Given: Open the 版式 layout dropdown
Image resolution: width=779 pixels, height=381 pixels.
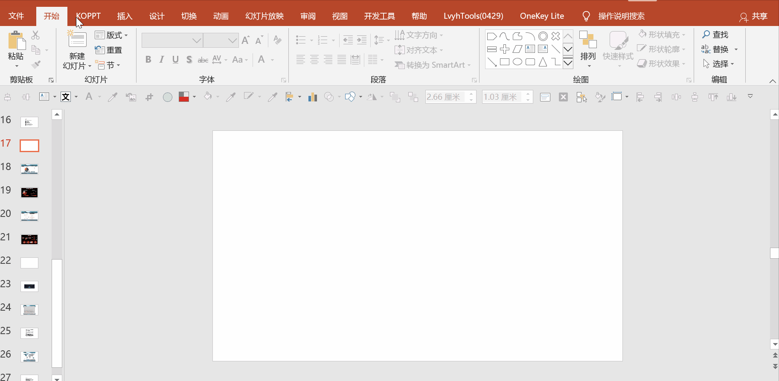Looking at the screenshot, I should pyautogui.click(x=111, y=35).
